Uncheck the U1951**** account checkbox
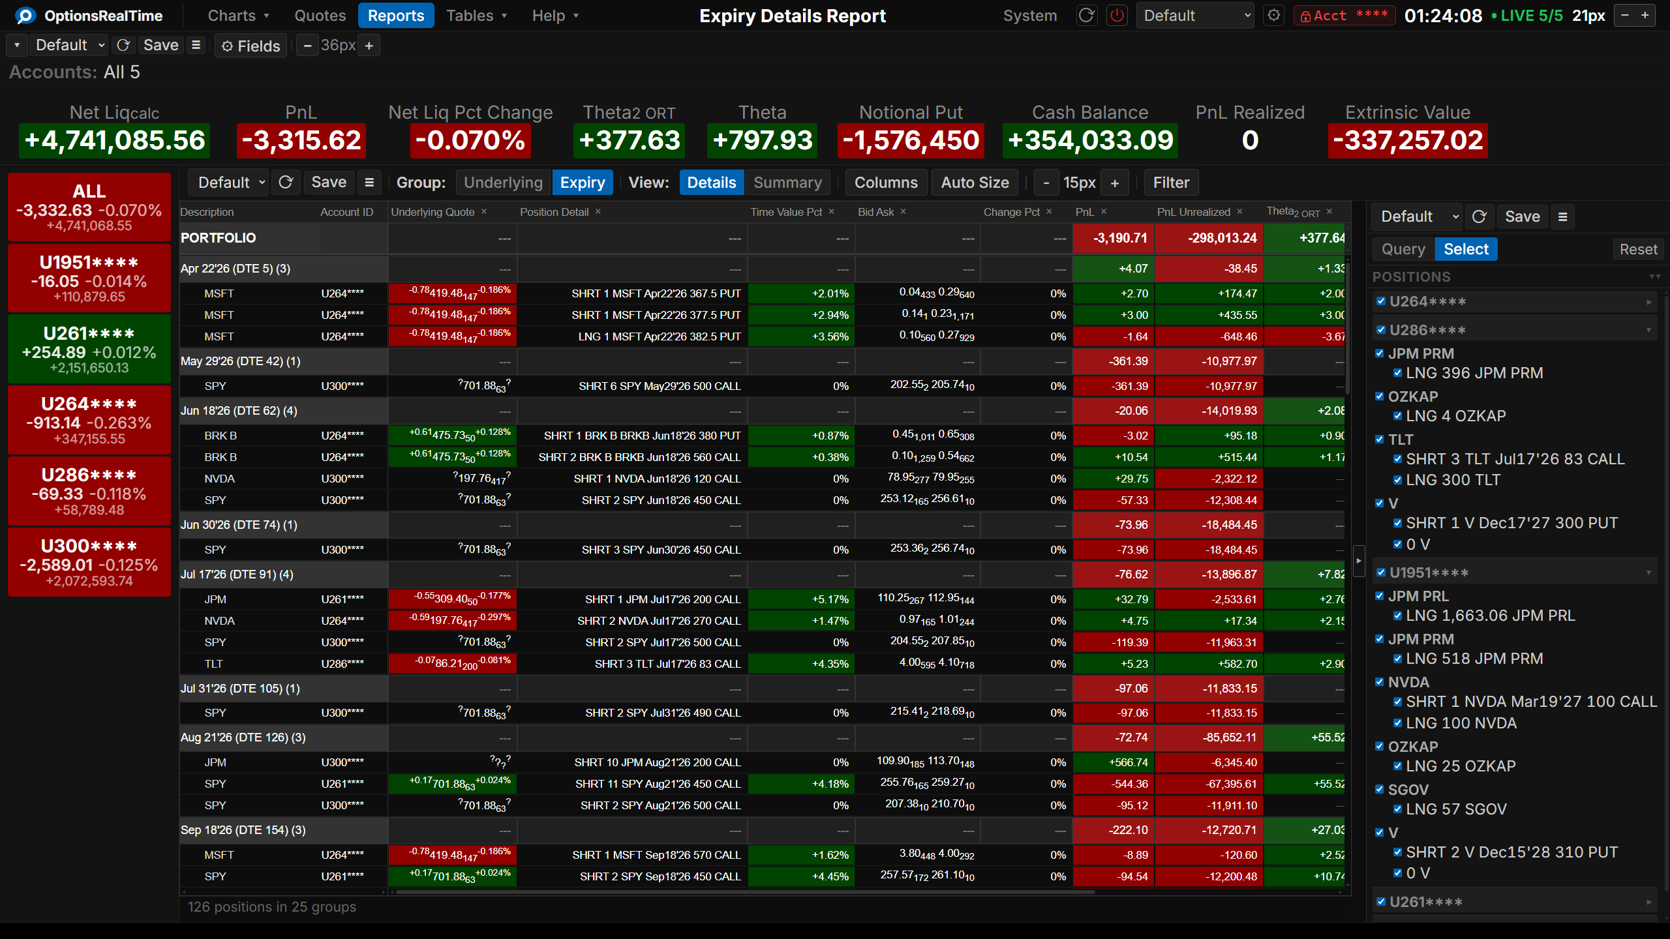 click(x=1381, y=573)
